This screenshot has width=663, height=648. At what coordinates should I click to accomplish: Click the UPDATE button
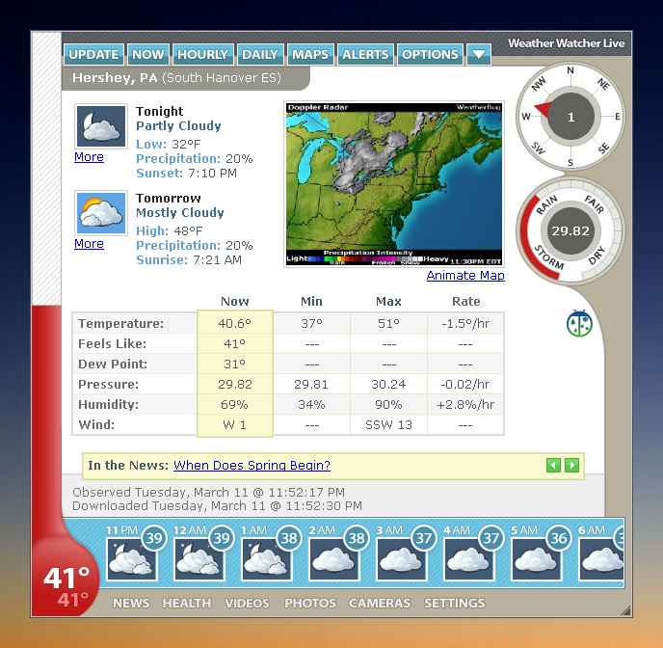point(93,54)
